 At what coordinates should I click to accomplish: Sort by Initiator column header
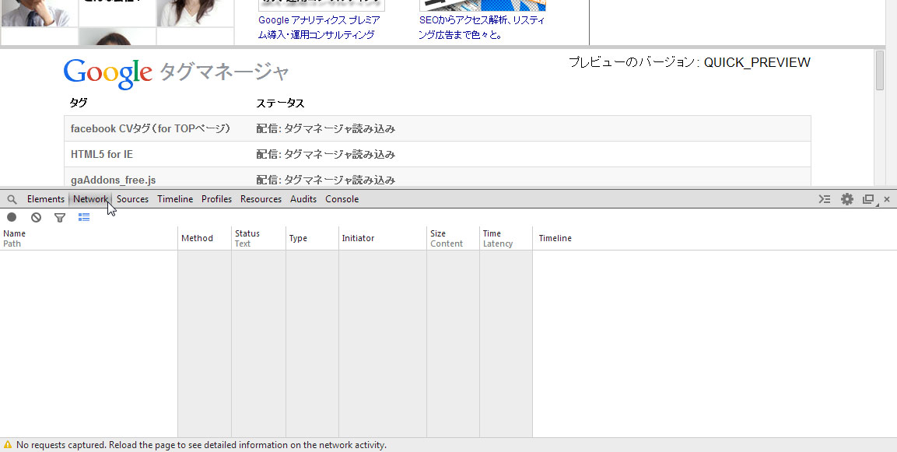[383, 238]
